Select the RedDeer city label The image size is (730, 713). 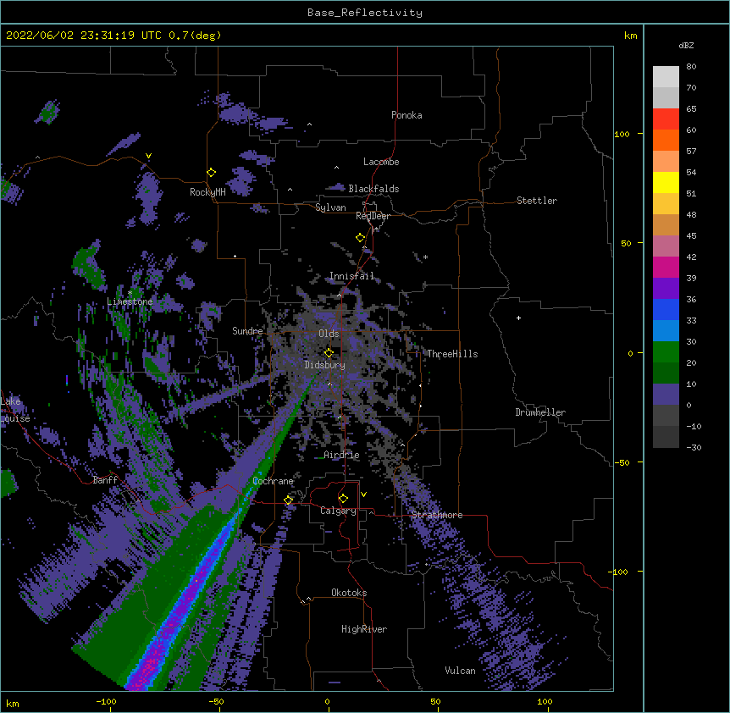tap(373, 216)
